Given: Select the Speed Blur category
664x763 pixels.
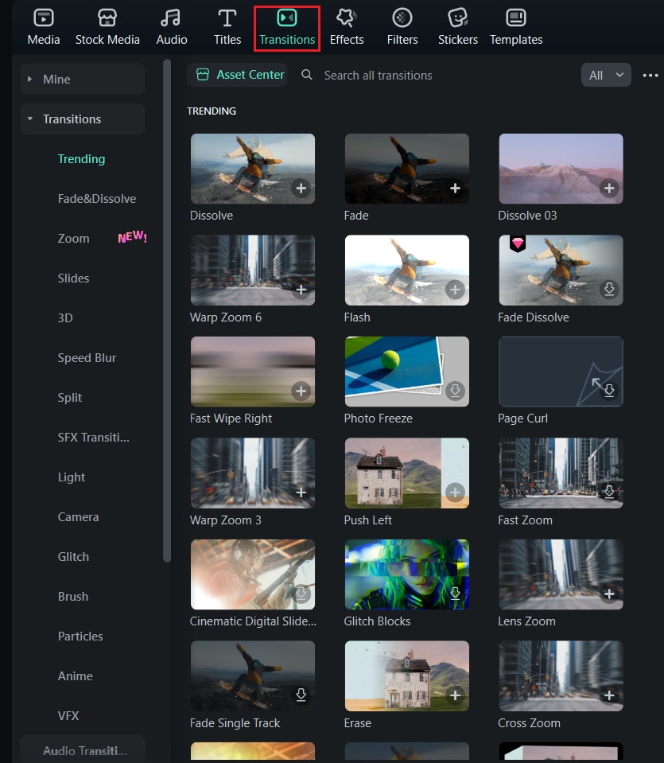Looking at the screenshot, I should pos(87,358).
